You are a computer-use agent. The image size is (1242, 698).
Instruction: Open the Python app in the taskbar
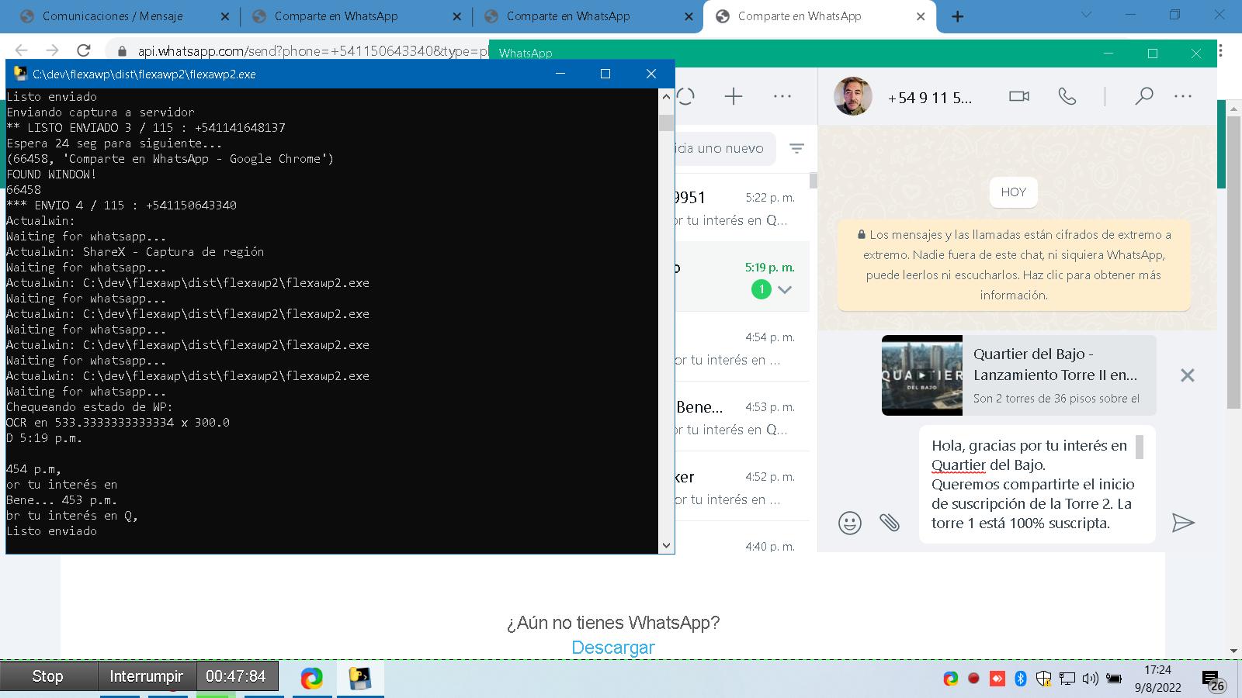click(359, 679)
